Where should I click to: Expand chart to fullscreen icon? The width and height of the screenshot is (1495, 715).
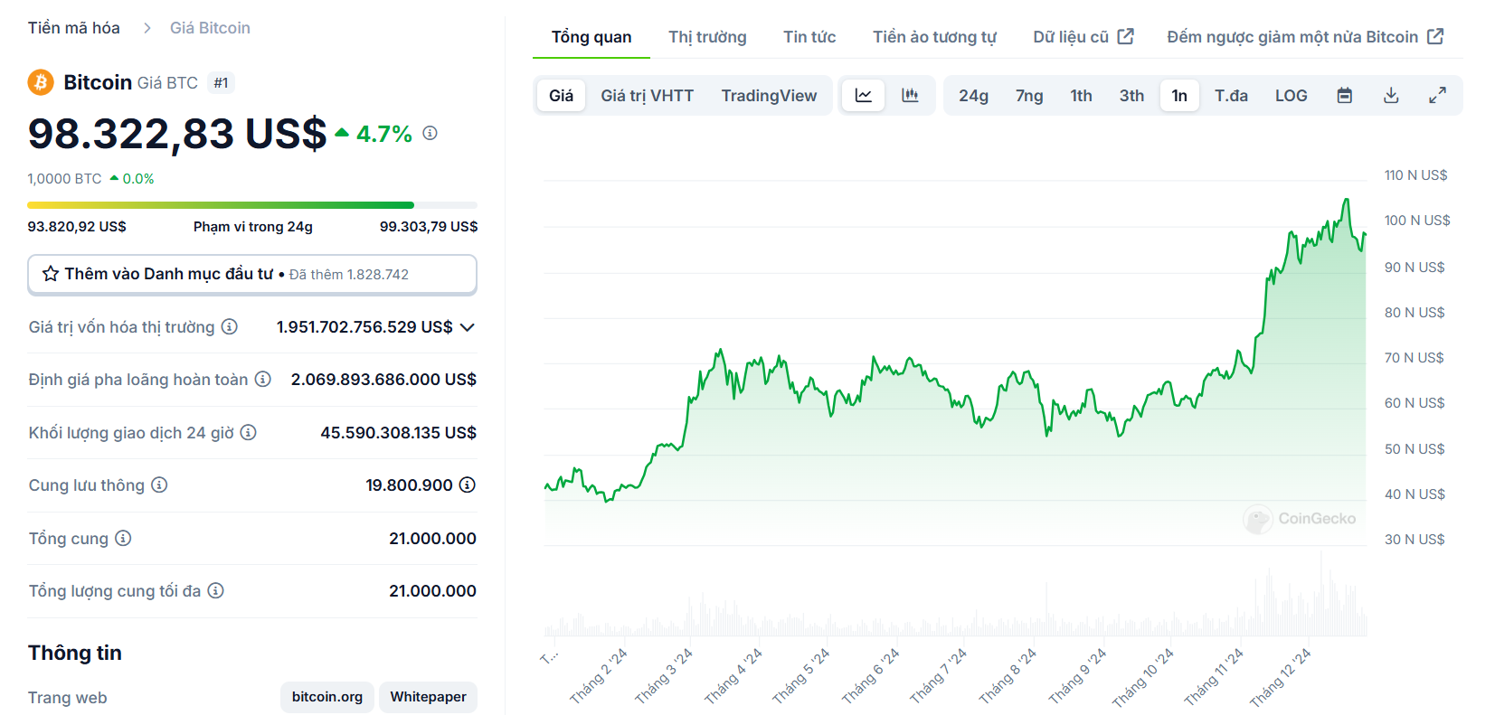(x=1437, y=96)
